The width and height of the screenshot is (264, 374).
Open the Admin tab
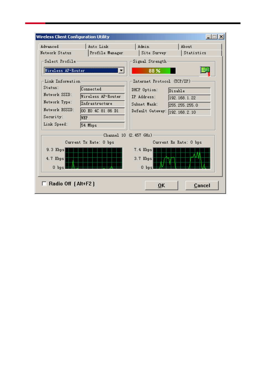(x=157, y=47)
